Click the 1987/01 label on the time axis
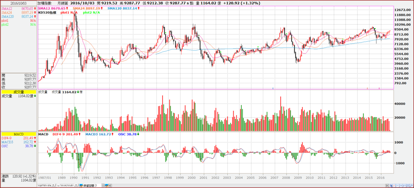The image size is (414, 188). pyautogui.click(x=44, y=178)
